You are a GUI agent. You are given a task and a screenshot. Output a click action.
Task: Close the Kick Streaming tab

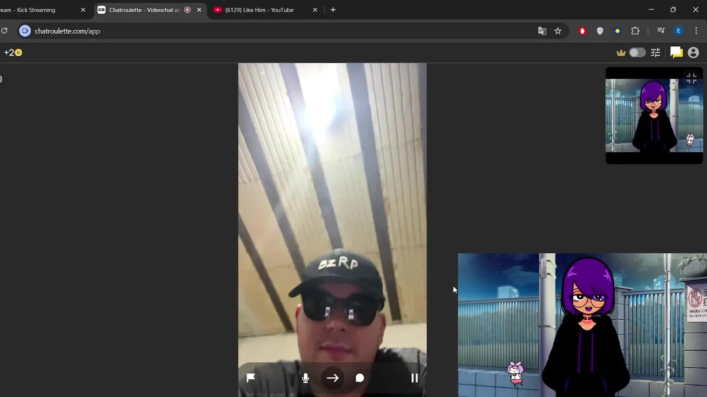(x=83, y=10)
